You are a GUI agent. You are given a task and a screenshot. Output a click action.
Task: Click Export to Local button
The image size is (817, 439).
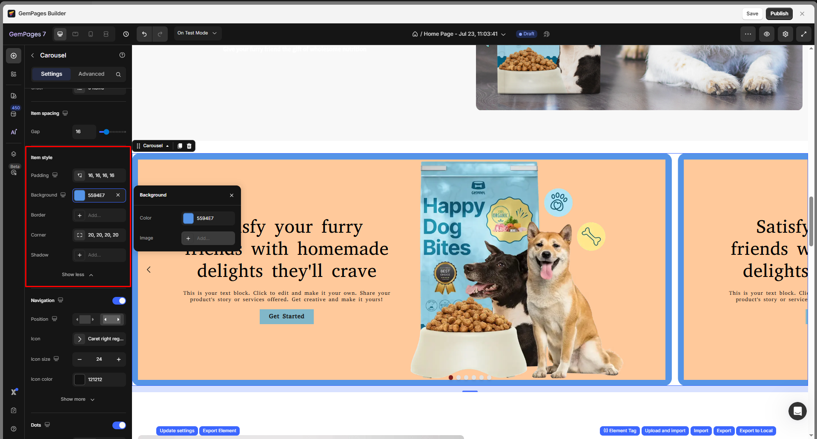click(x=756, y=431)
